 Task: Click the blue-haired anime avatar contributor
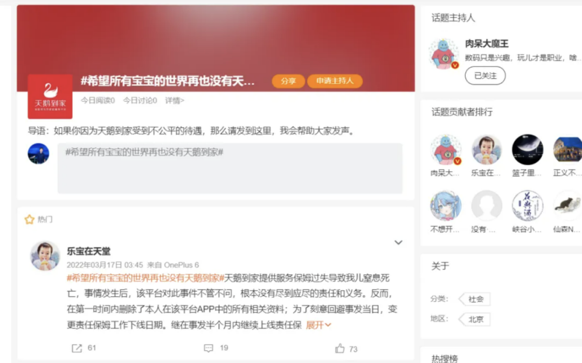tap(446, 206)
